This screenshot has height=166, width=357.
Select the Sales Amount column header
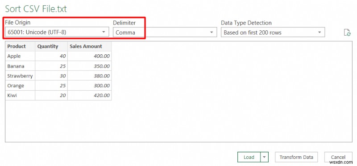(x=90, y=46)
